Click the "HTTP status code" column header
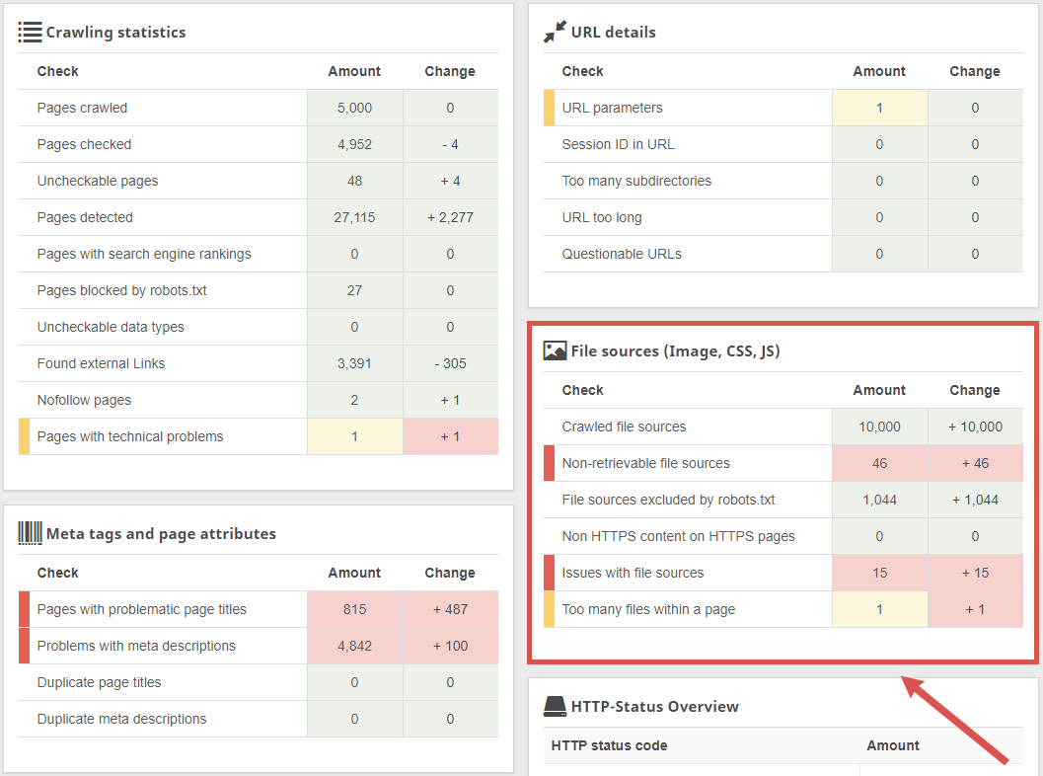The image size is (1043, 776). coord(609,746)
